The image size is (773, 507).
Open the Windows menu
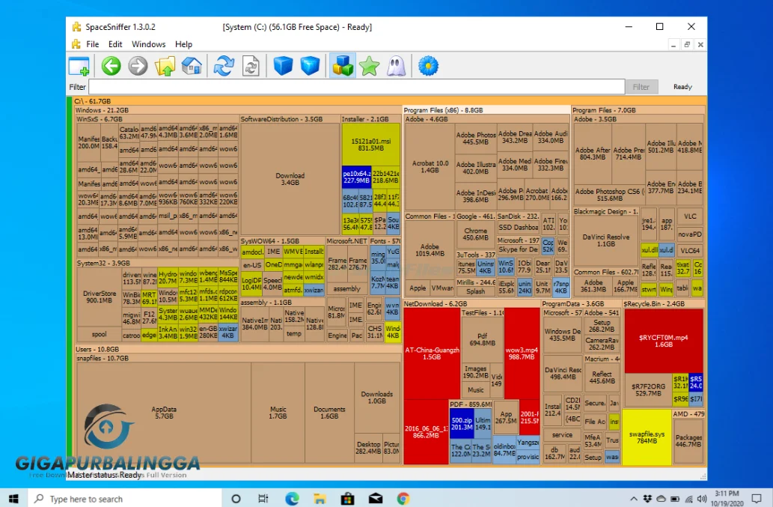coord(148,44)
